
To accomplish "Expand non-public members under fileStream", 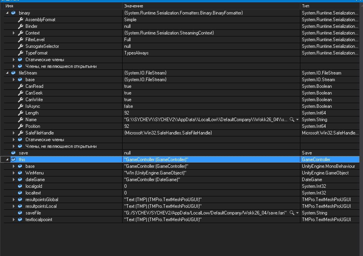I will tap(14, 146).
